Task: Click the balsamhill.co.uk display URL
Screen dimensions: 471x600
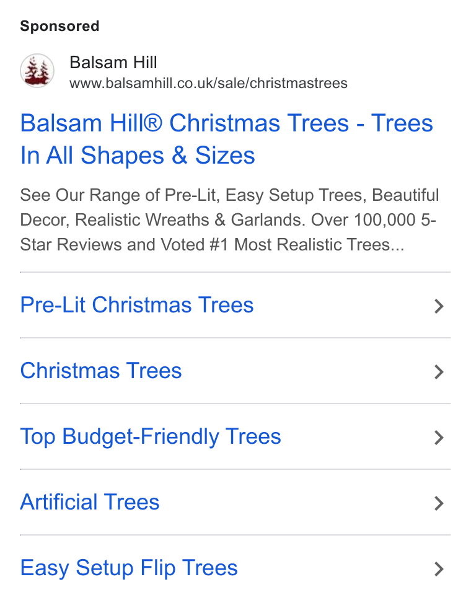Action: pos(208,83)
